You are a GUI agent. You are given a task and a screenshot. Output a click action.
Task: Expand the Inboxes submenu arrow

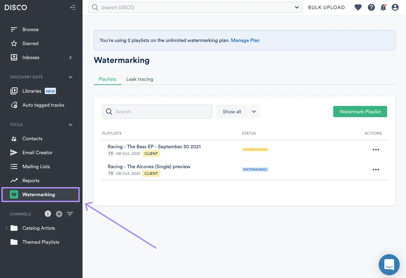[70, 57]
